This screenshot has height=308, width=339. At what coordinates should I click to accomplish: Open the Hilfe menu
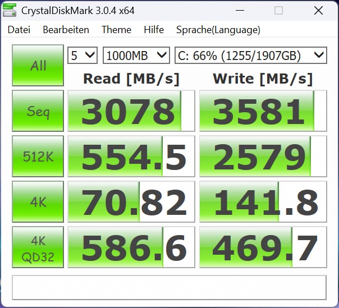154,30
